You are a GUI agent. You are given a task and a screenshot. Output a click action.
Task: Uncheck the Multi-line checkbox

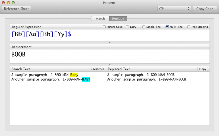click(167, 27)
